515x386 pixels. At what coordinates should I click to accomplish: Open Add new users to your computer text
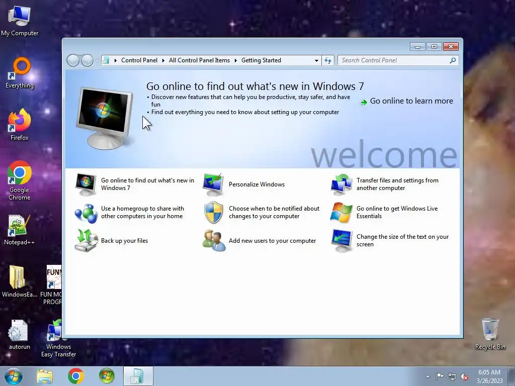(272, 241)
